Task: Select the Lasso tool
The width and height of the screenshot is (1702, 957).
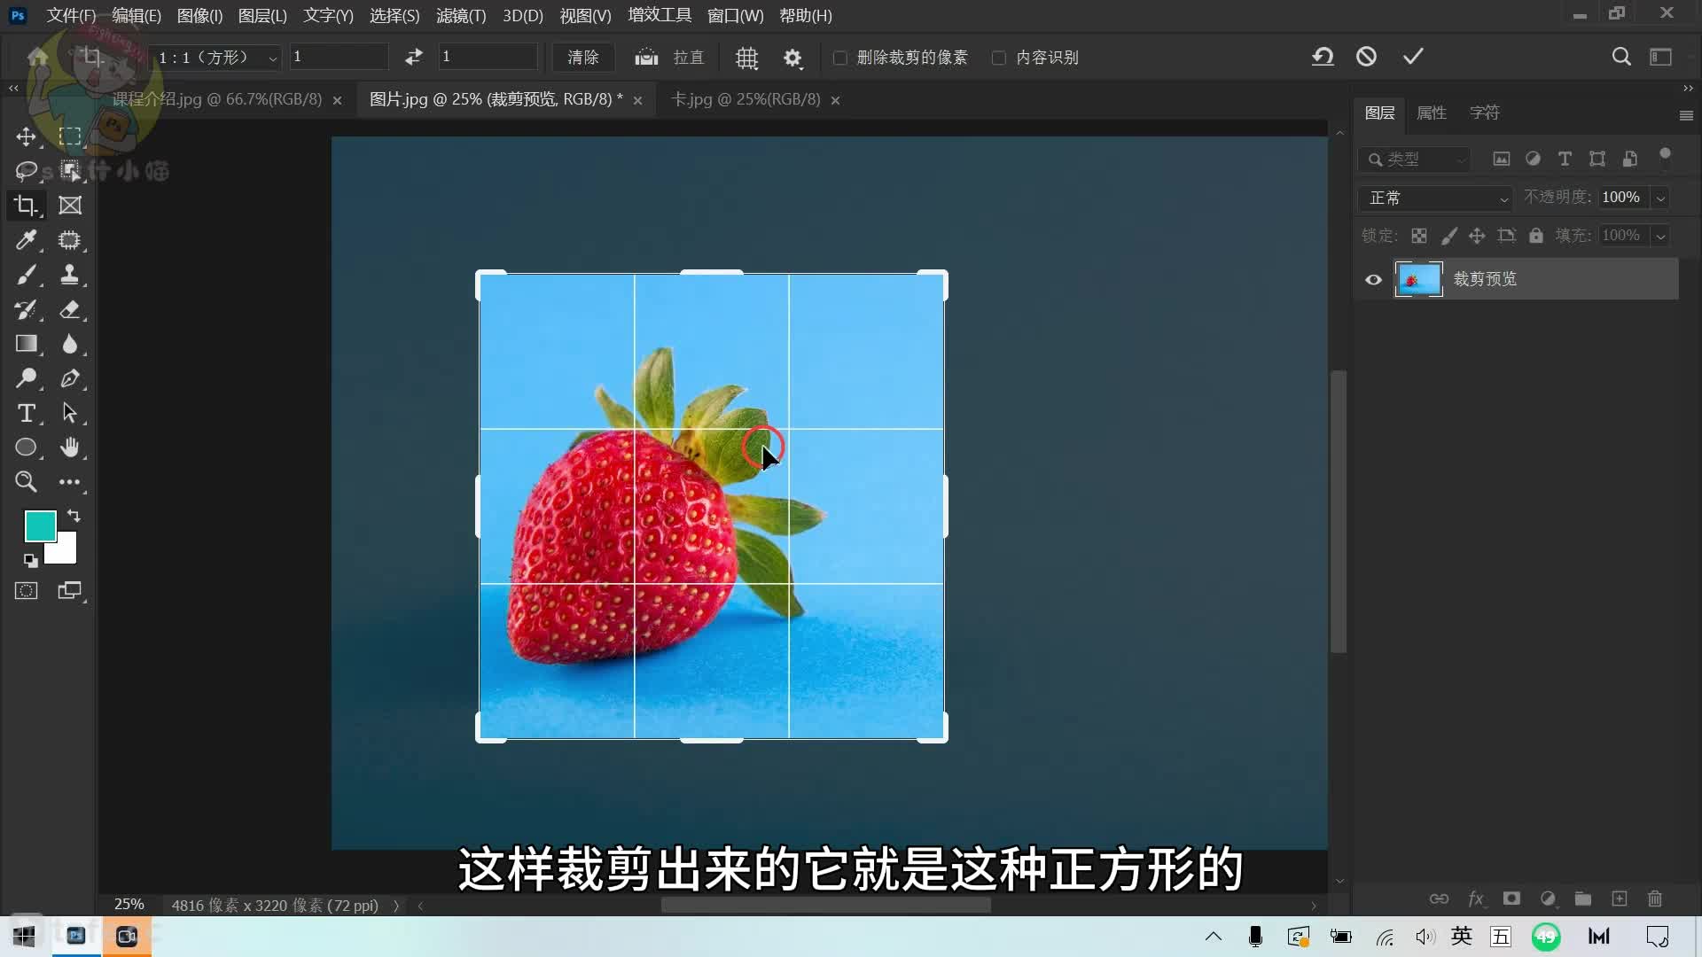Action: click(26, 171)
